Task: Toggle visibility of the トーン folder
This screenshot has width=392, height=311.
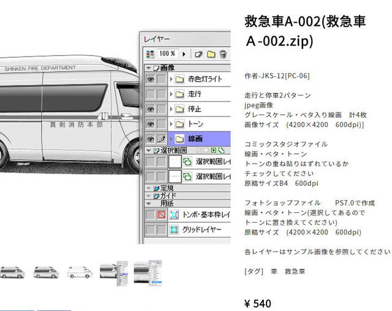Action: 150,124
